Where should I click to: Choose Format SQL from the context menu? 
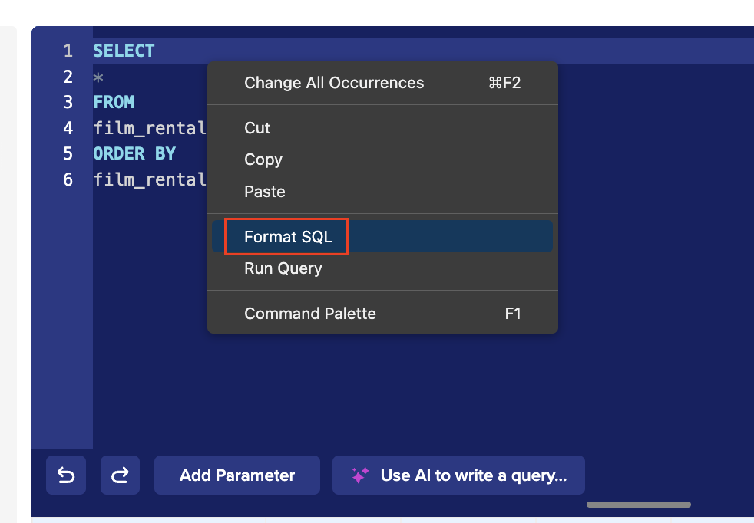pos(288,236)
